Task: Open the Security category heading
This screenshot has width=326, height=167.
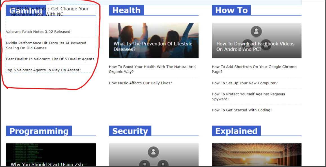Action: 130,131
